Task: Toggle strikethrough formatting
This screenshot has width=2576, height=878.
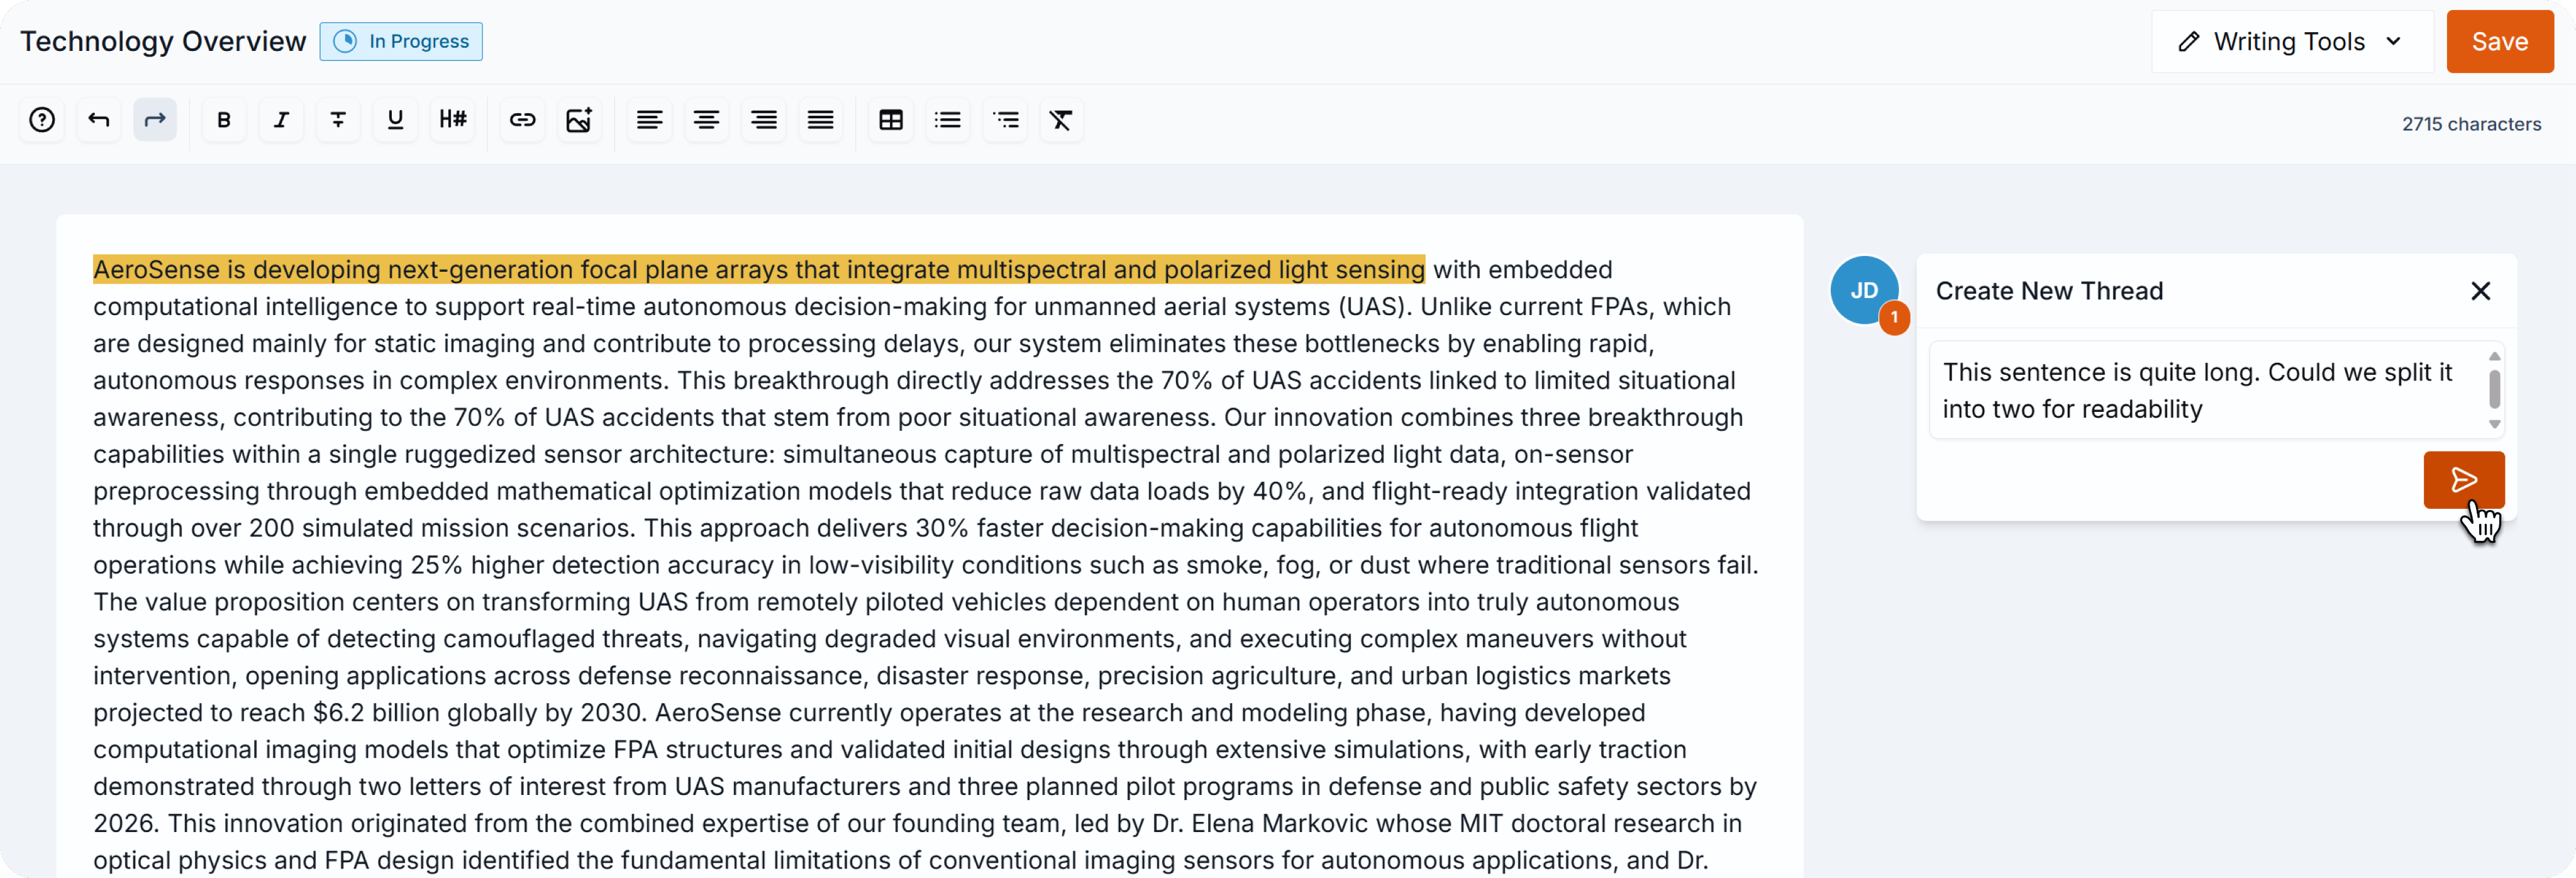Action: pyautogui.click(x=338, y=120)
